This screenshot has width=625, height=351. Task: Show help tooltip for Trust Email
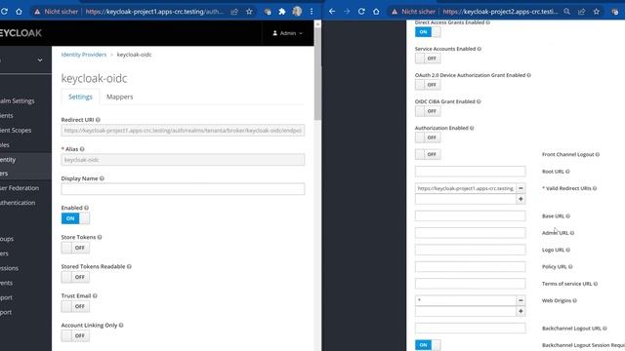click(x=95, y=296)
